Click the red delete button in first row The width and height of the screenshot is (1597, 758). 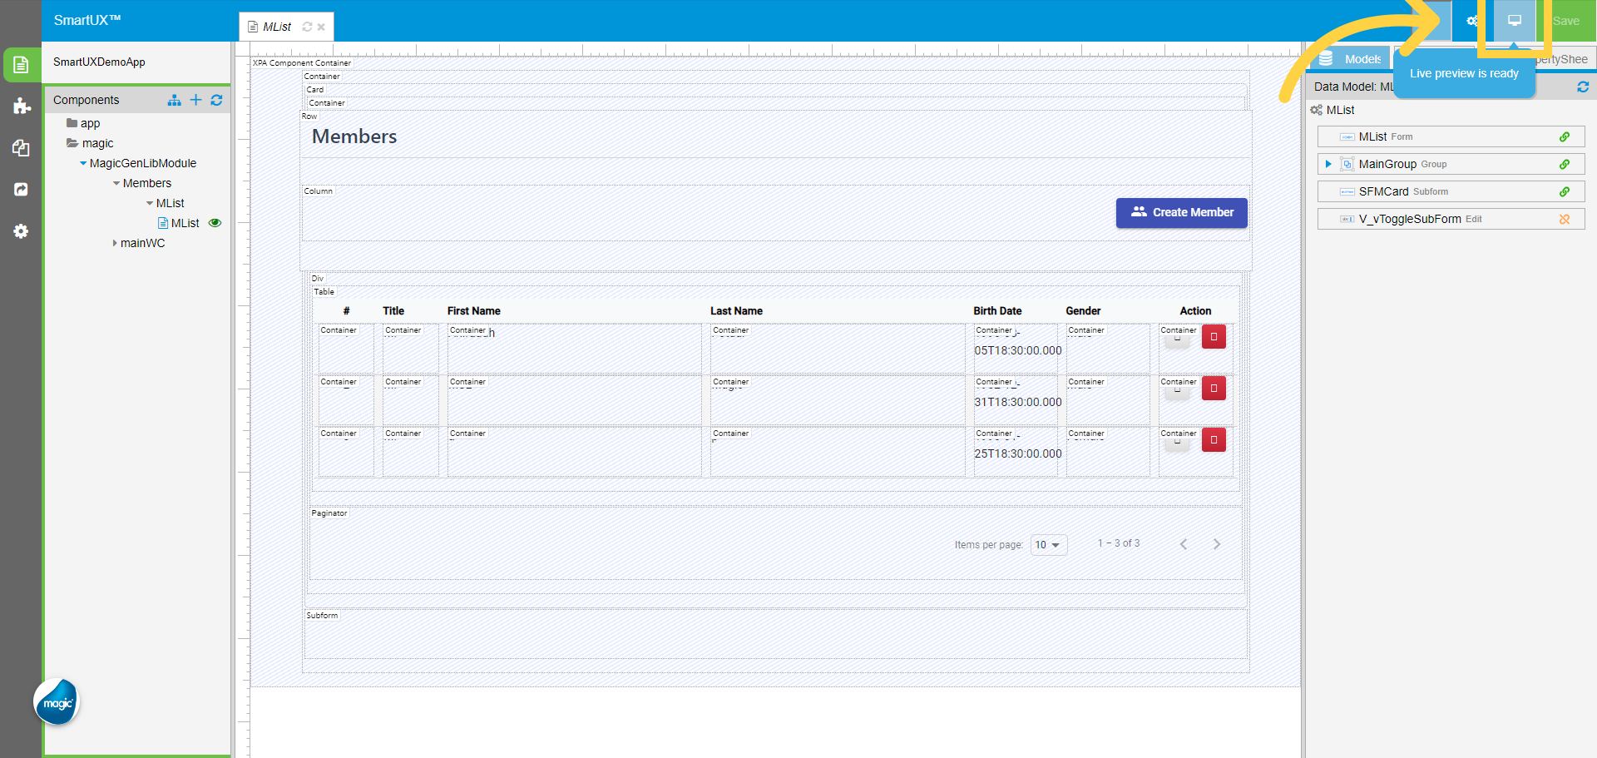(1214, 337)
